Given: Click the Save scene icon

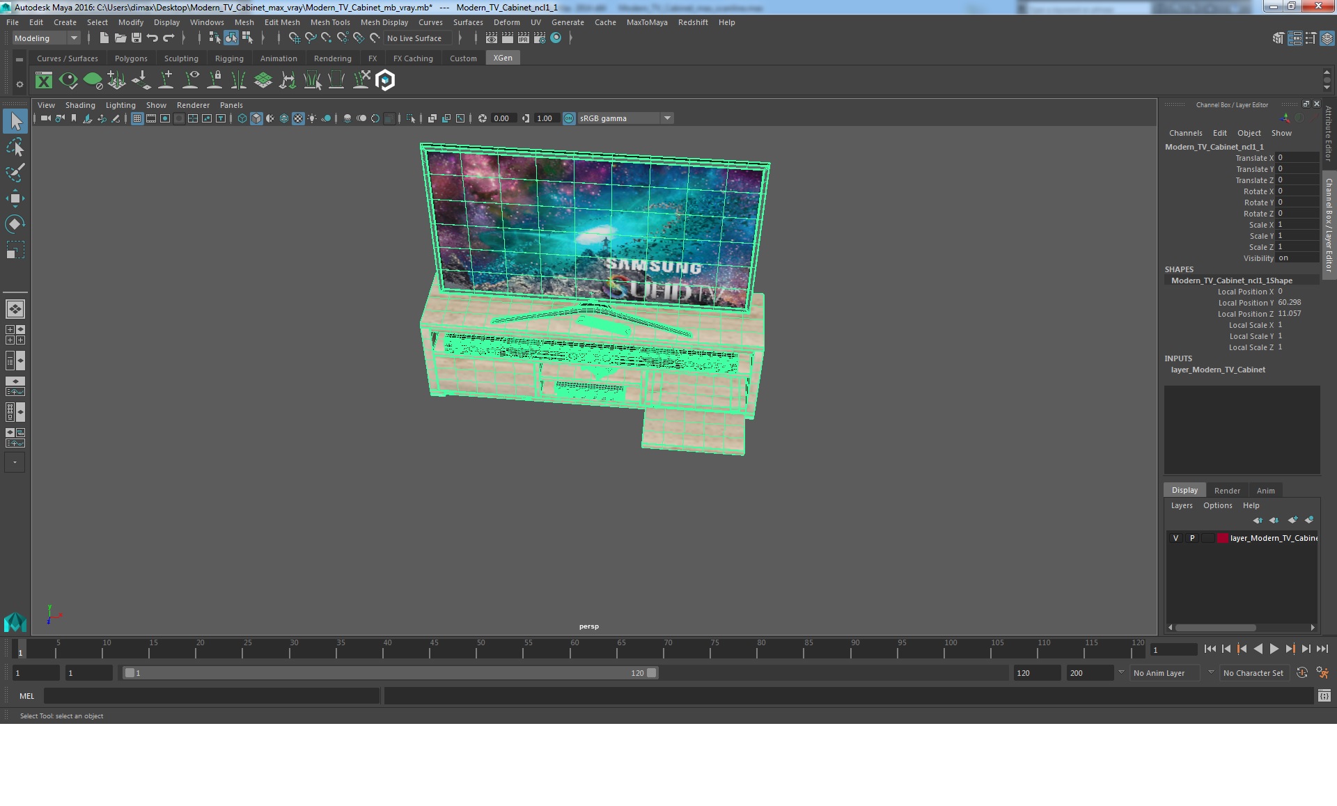Looking at the screenshot, I should pyautogui.click(x=136, y=38).
